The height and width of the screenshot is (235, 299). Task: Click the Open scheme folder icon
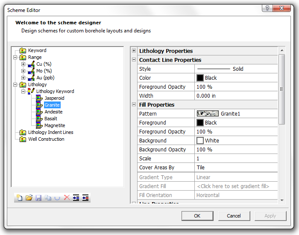point(29,197)
